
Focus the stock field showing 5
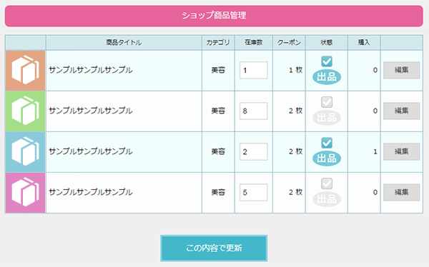pos(254,192)
